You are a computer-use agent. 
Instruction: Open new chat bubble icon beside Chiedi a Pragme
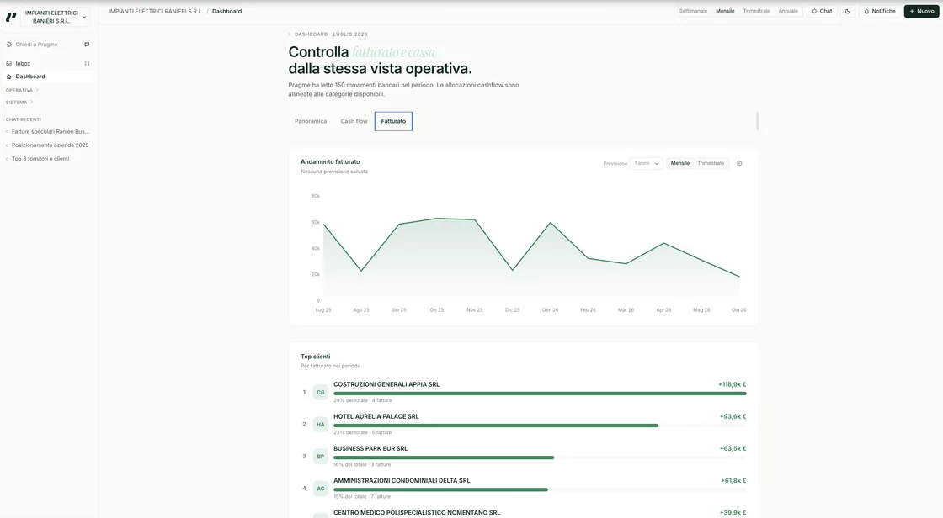click(87, 45)
